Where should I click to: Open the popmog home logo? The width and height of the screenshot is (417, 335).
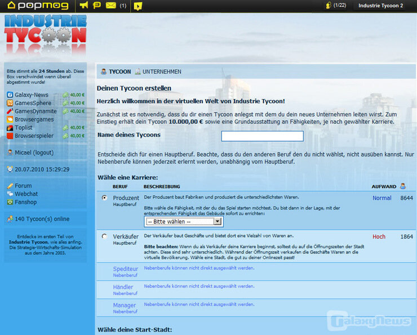pyautogui.click(x=38, y=5)
